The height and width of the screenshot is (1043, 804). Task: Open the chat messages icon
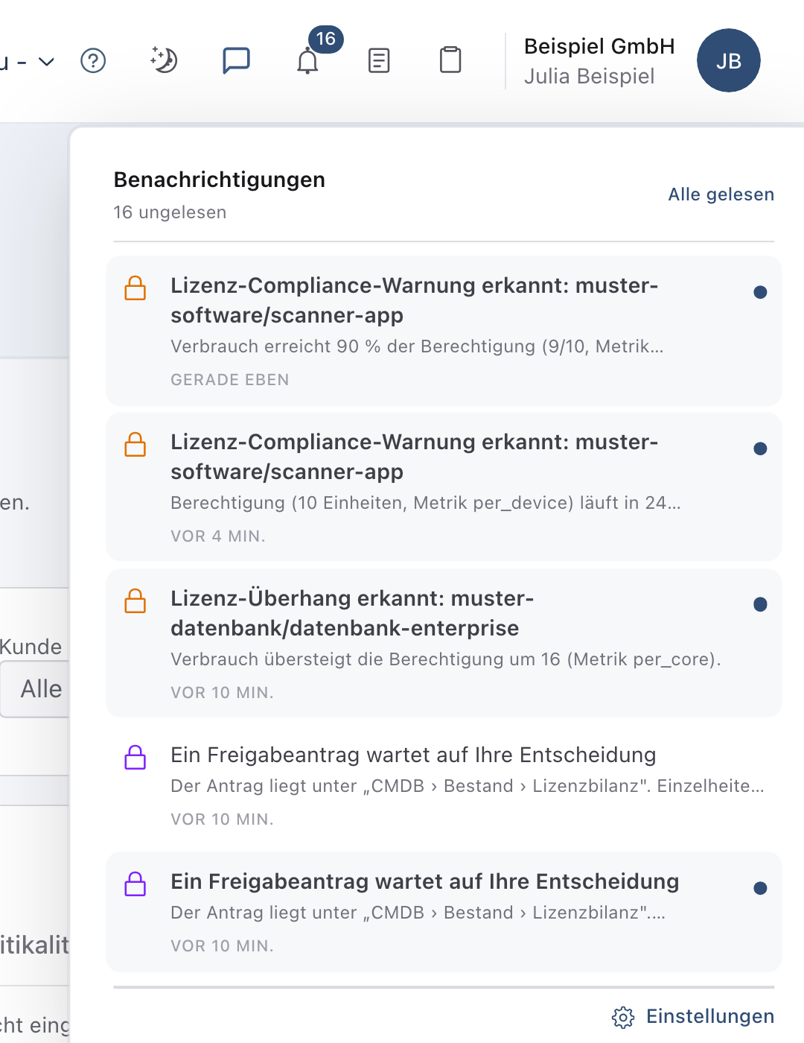(x=236, y=60)
